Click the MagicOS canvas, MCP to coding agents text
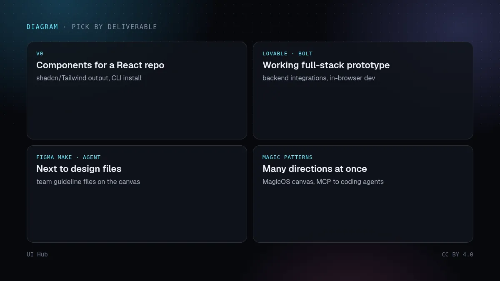 click(323, 182)
